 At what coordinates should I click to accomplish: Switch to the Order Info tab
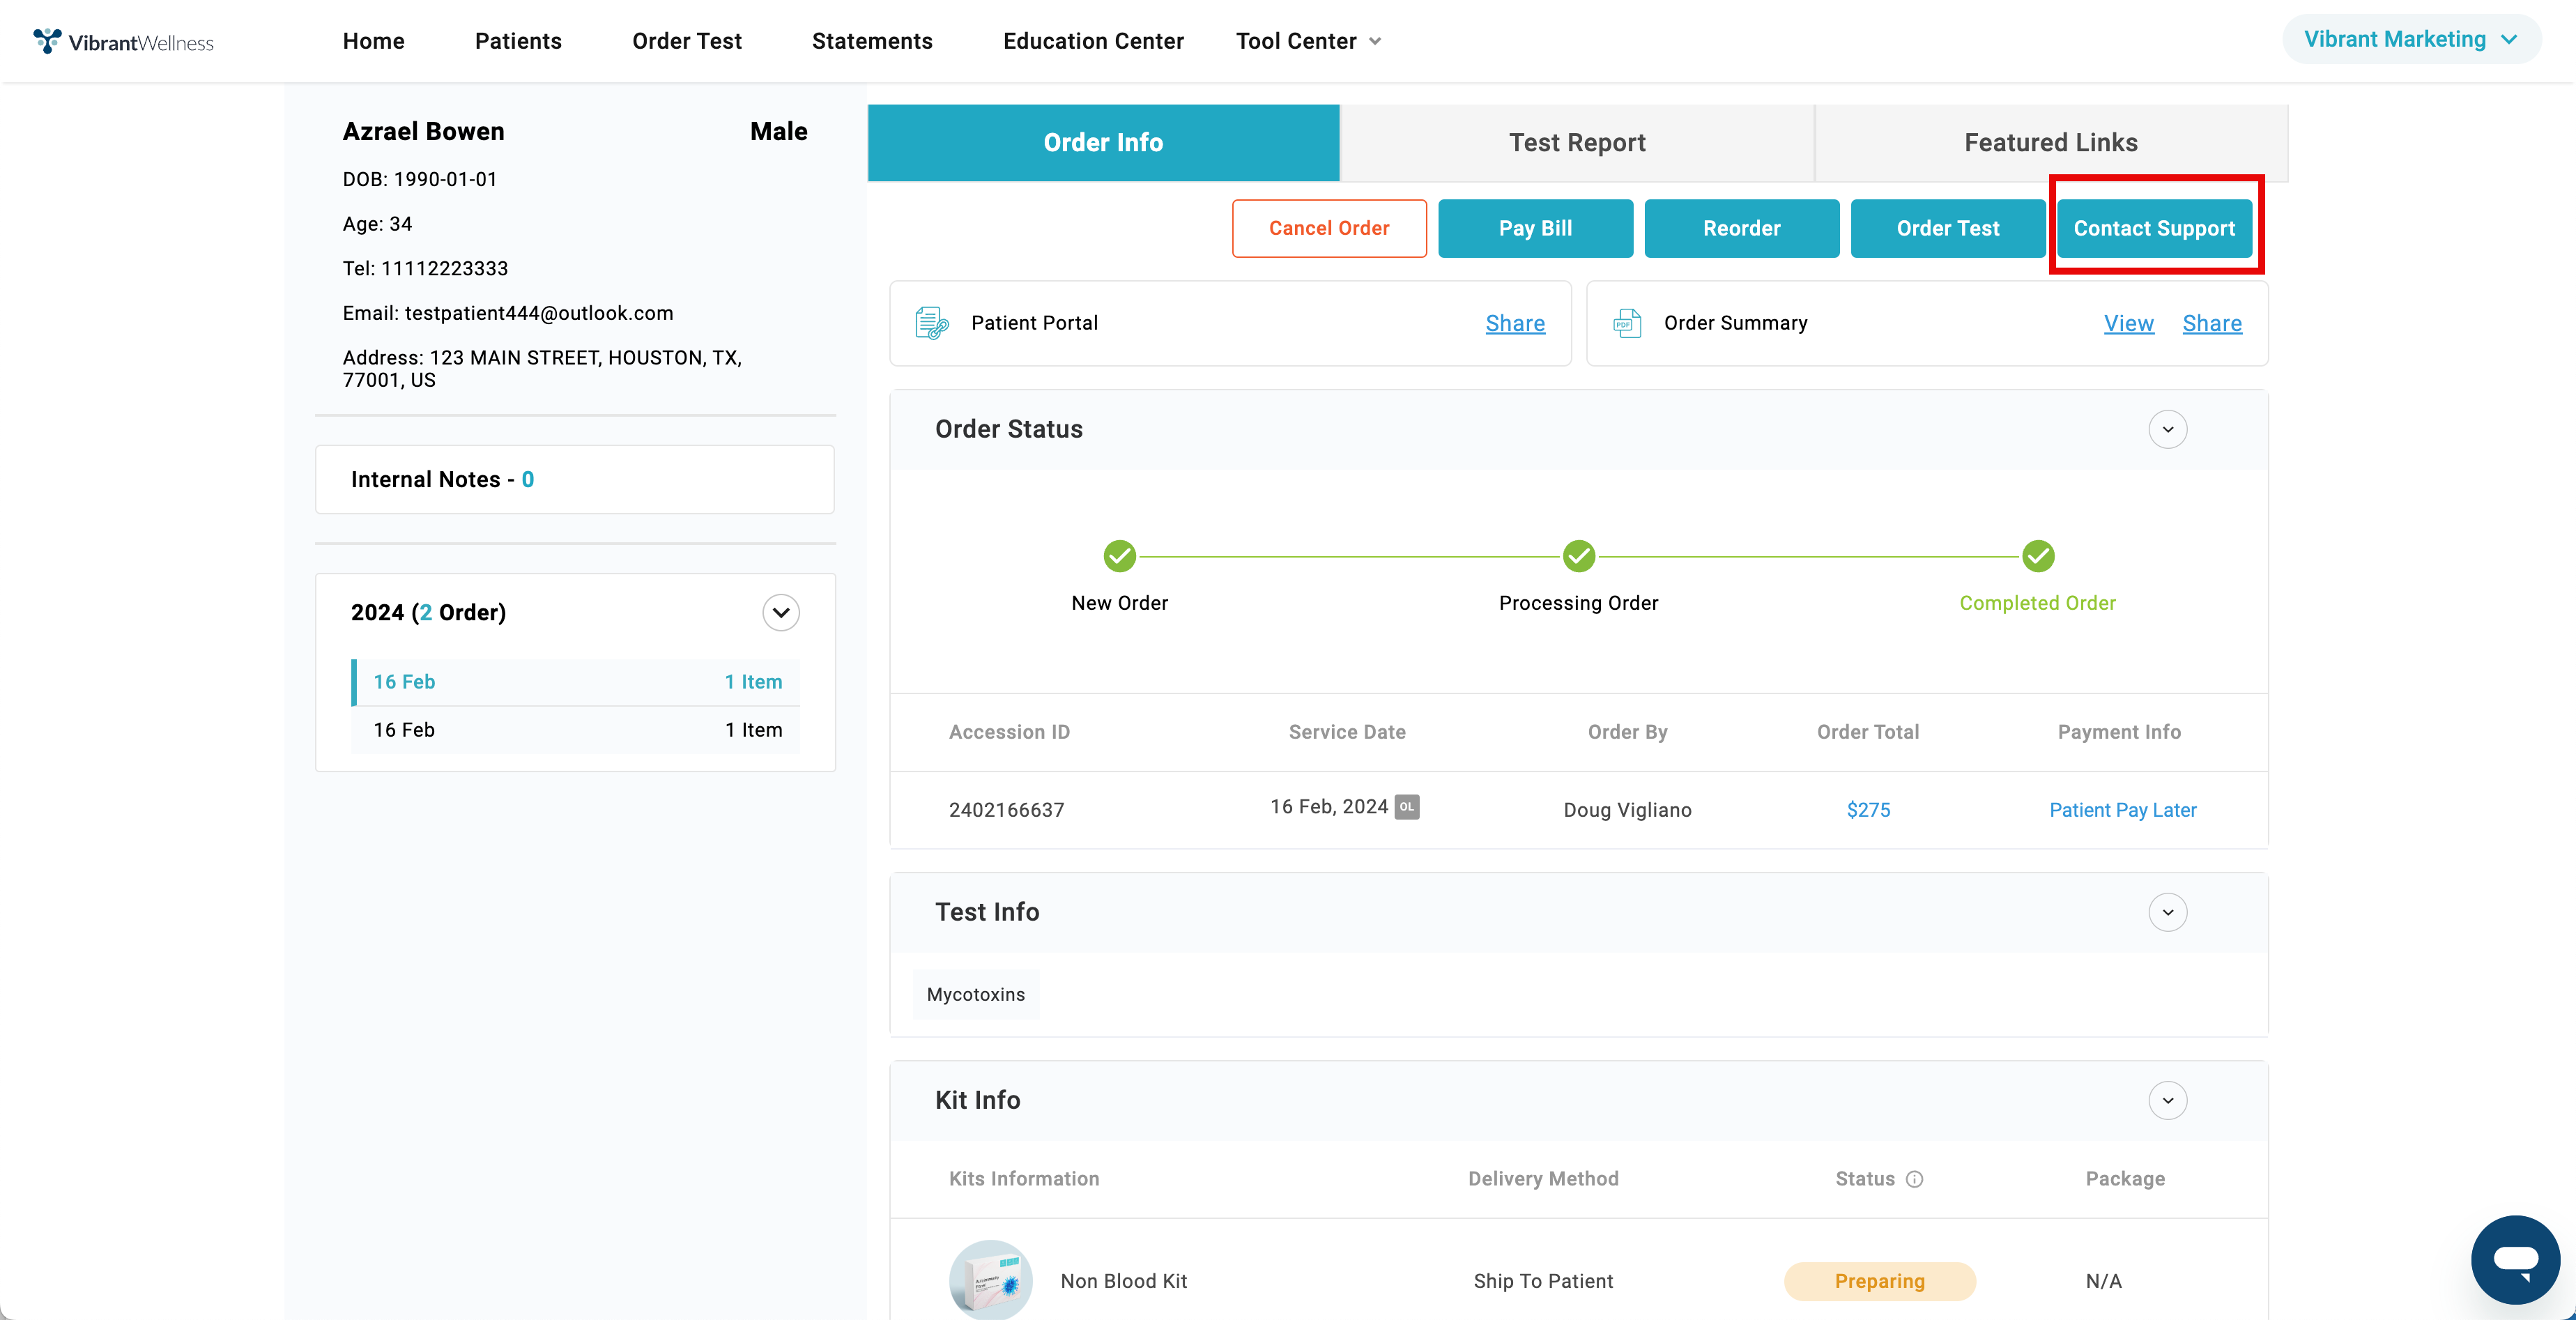tap(1103, 142)
